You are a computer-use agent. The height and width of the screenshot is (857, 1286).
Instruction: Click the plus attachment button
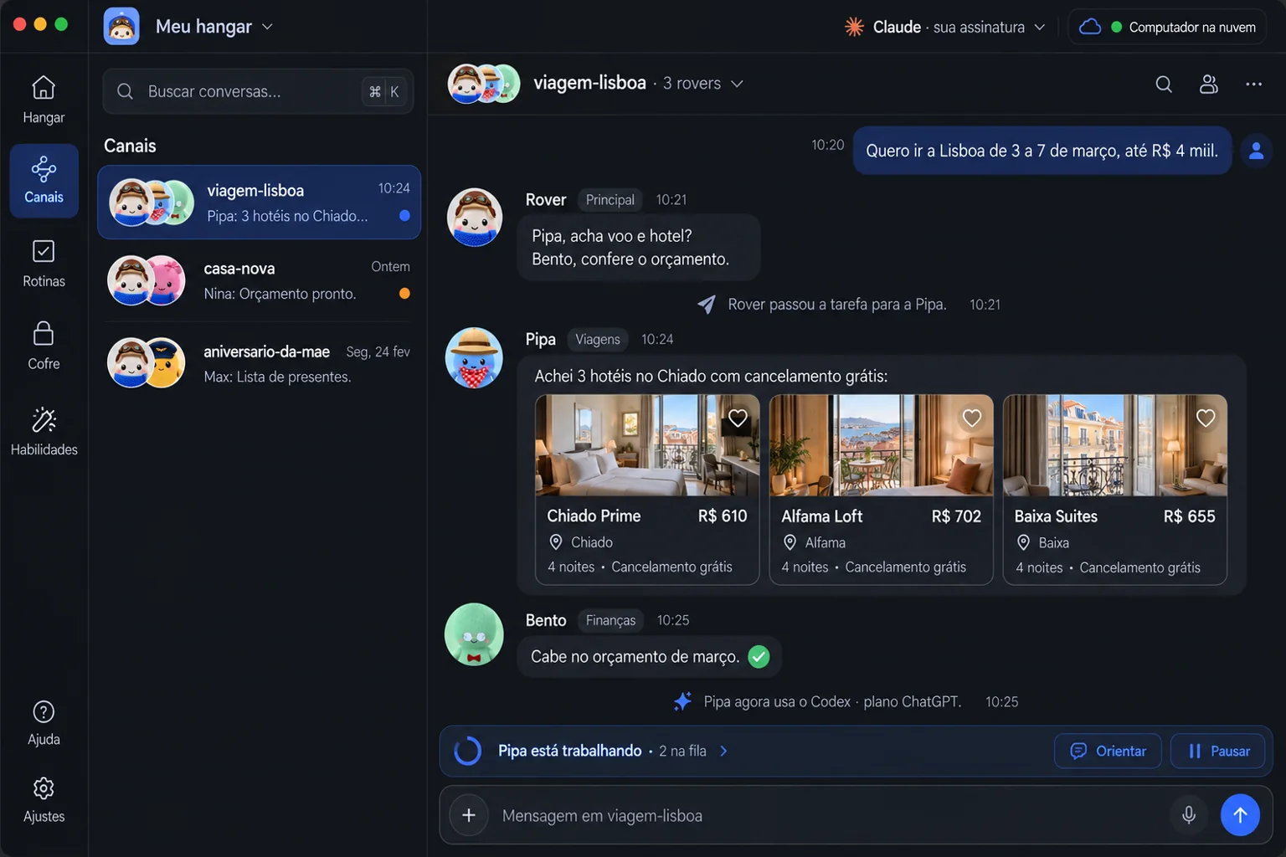coord(469,815)
